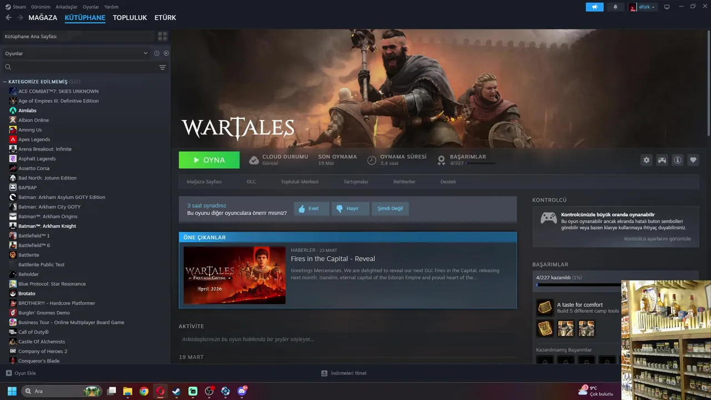Open the announcements megaphone icon

594,7
